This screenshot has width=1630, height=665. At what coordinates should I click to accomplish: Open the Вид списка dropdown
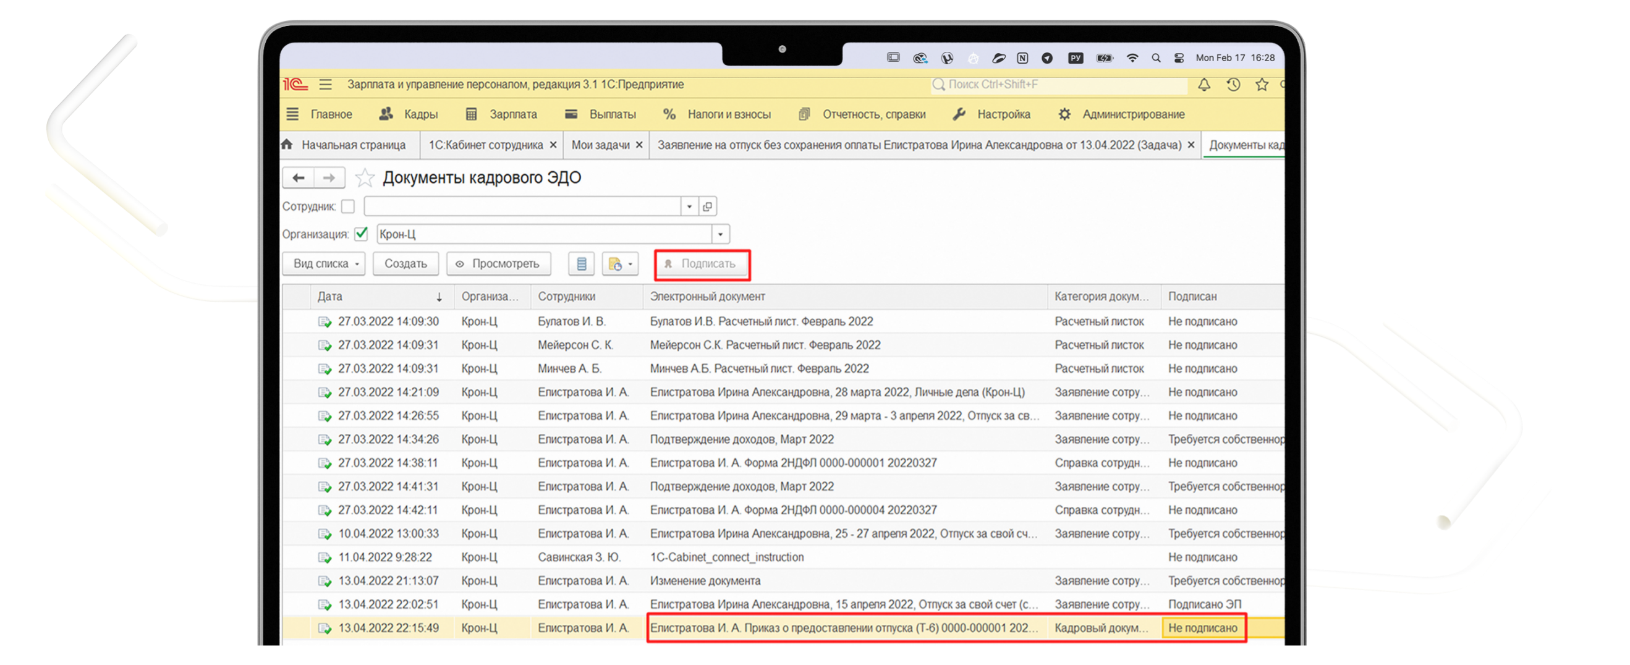click(x=324, y=264)
